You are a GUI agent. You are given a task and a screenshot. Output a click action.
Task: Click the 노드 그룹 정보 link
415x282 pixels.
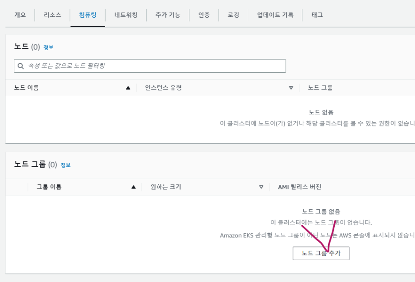[x=66, y=165]
